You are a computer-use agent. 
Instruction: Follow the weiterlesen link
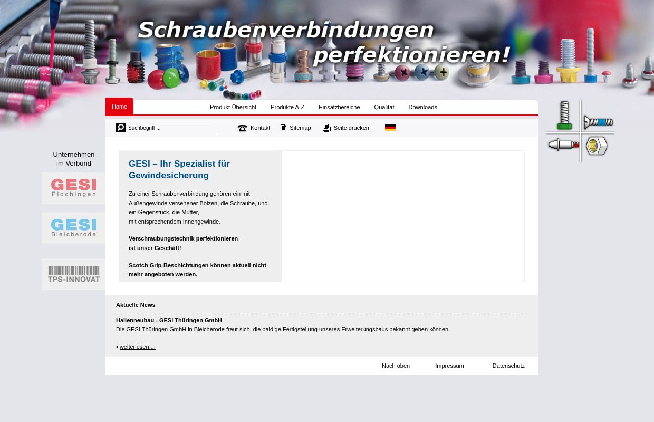click(137, 347)
